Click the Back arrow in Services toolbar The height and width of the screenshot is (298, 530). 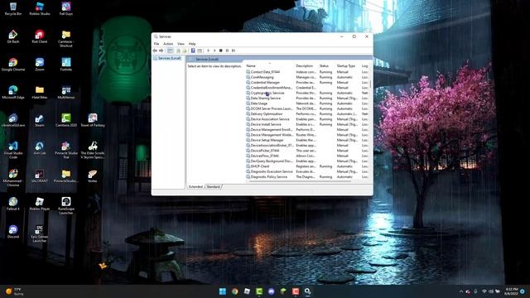tap(155, 50)
